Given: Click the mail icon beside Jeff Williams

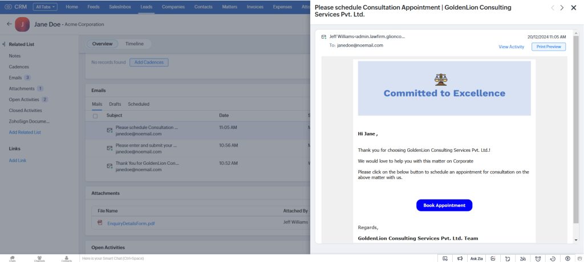Looking at the screenshot, I should point(324,37).
